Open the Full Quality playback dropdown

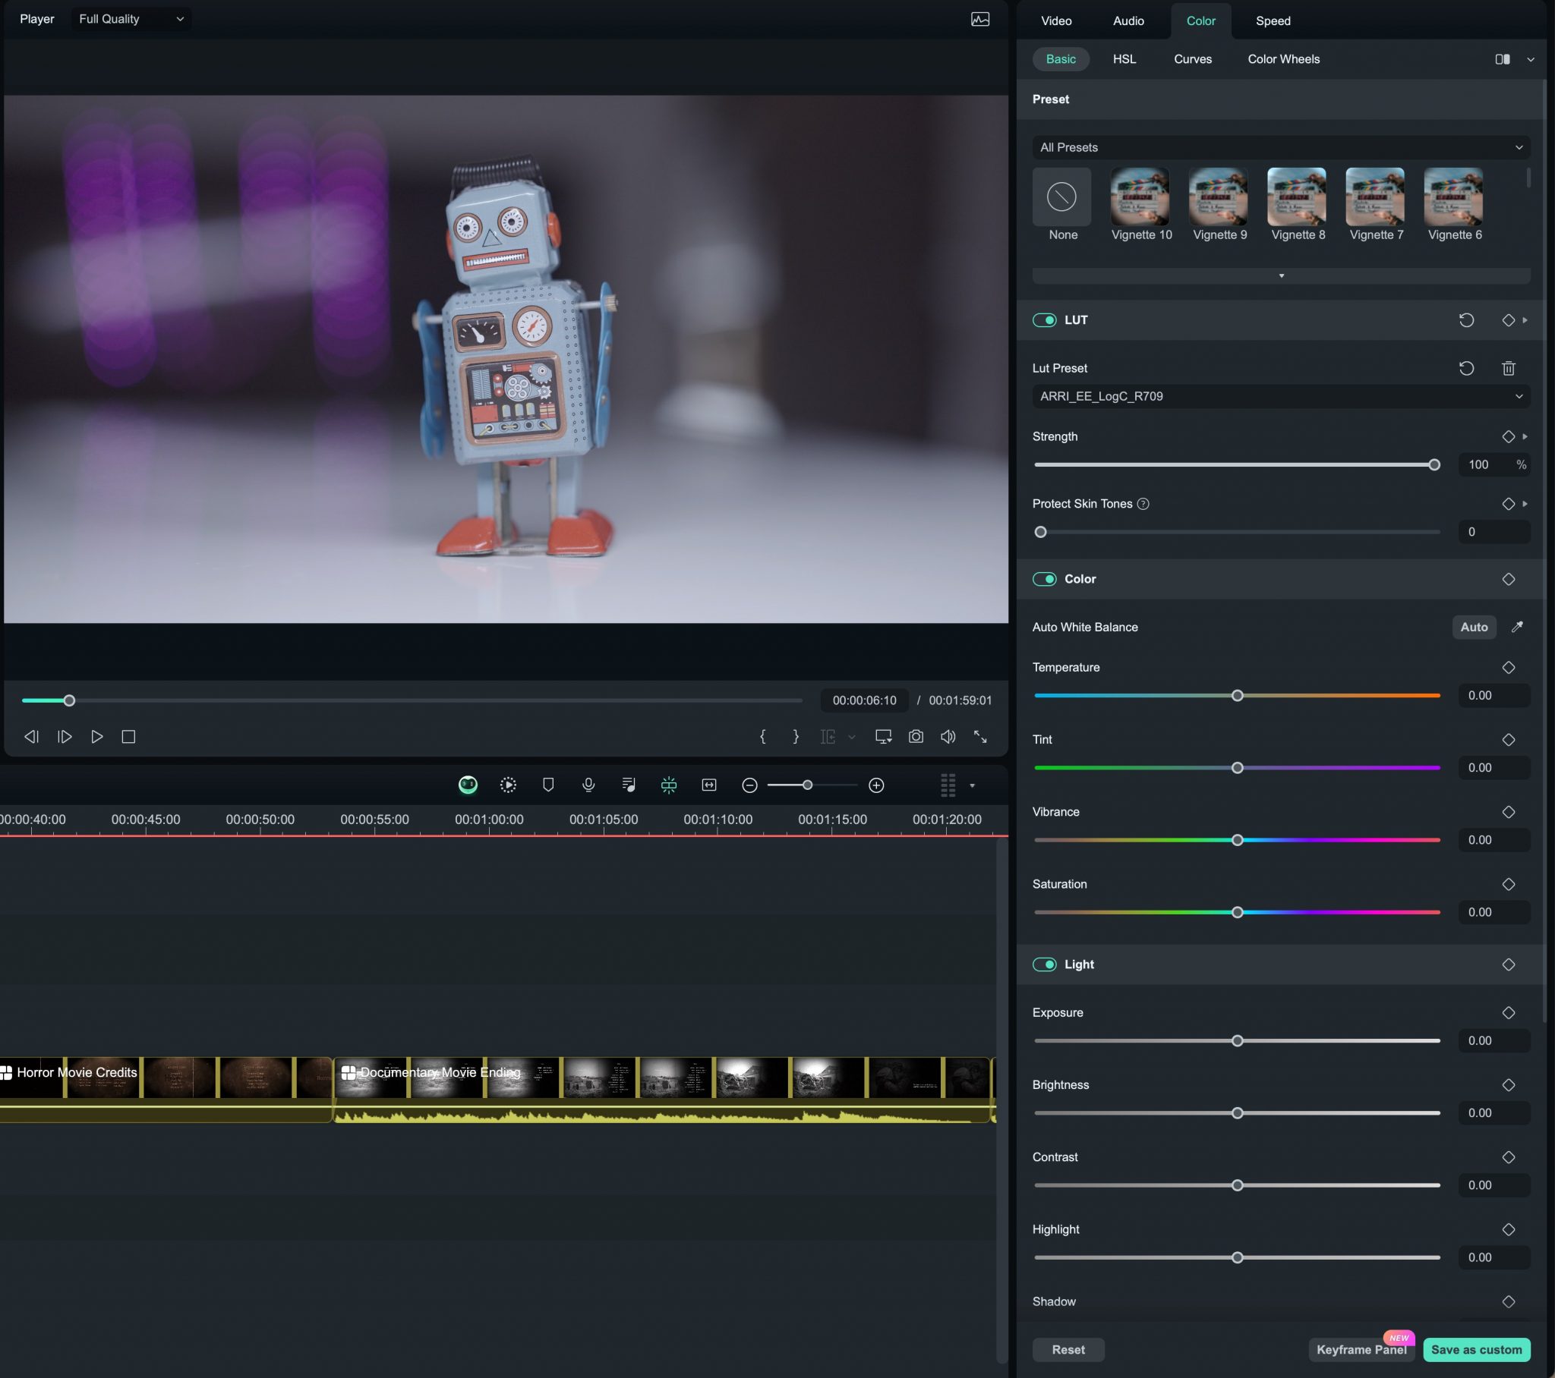click(130, 19)
